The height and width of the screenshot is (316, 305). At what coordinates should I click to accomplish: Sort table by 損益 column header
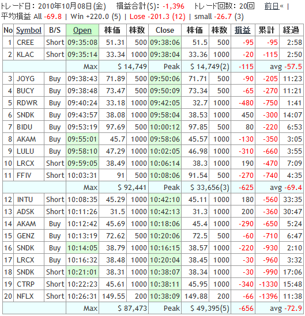[242, 31]
